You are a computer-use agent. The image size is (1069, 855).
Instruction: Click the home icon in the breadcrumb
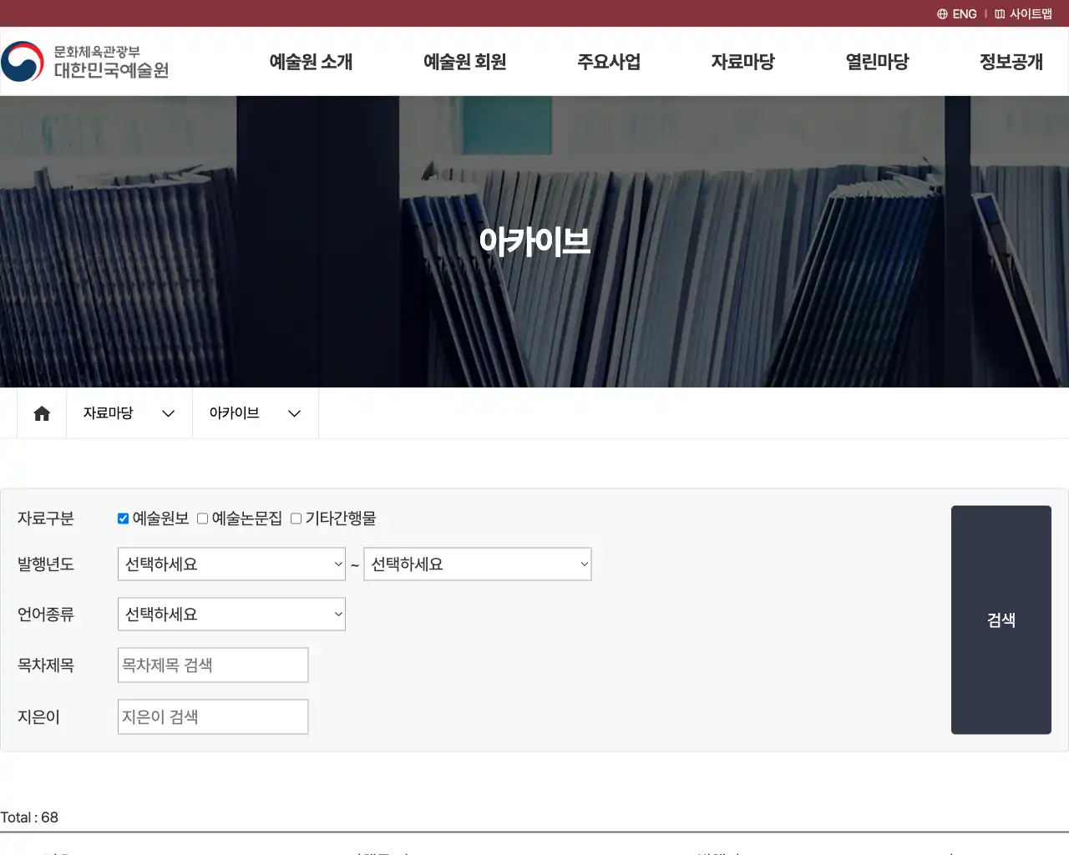point(40,412)
